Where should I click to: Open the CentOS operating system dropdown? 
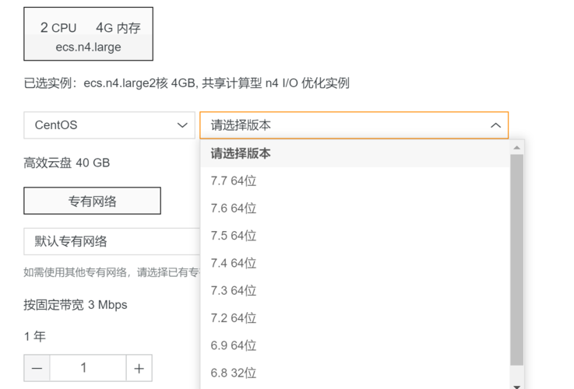109,125
